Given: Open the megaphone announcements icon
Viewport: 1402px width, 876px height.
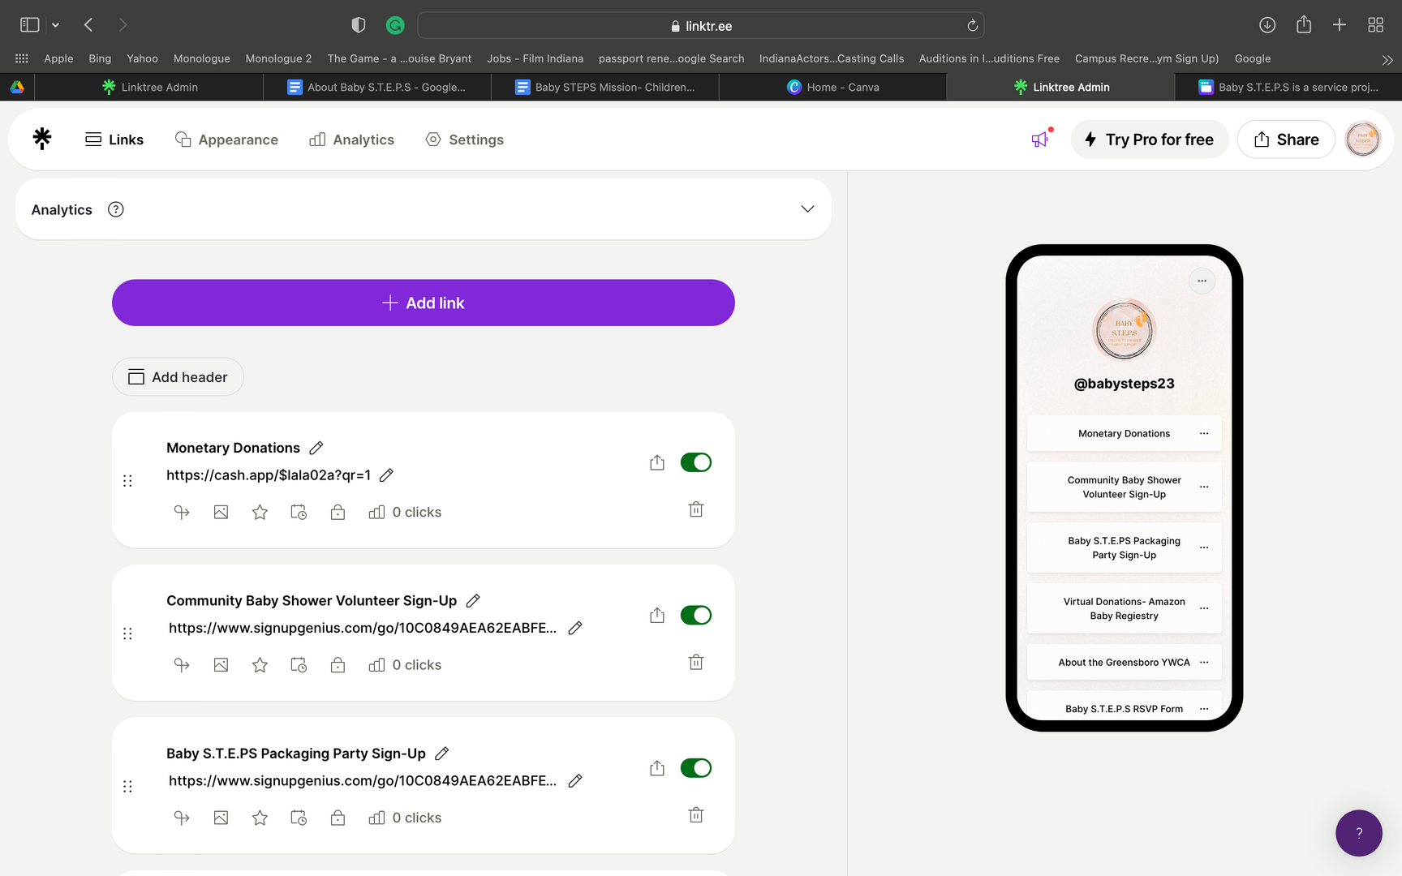Looking at the screenshot, I should pyautogui.click(x=1040, y=140).
